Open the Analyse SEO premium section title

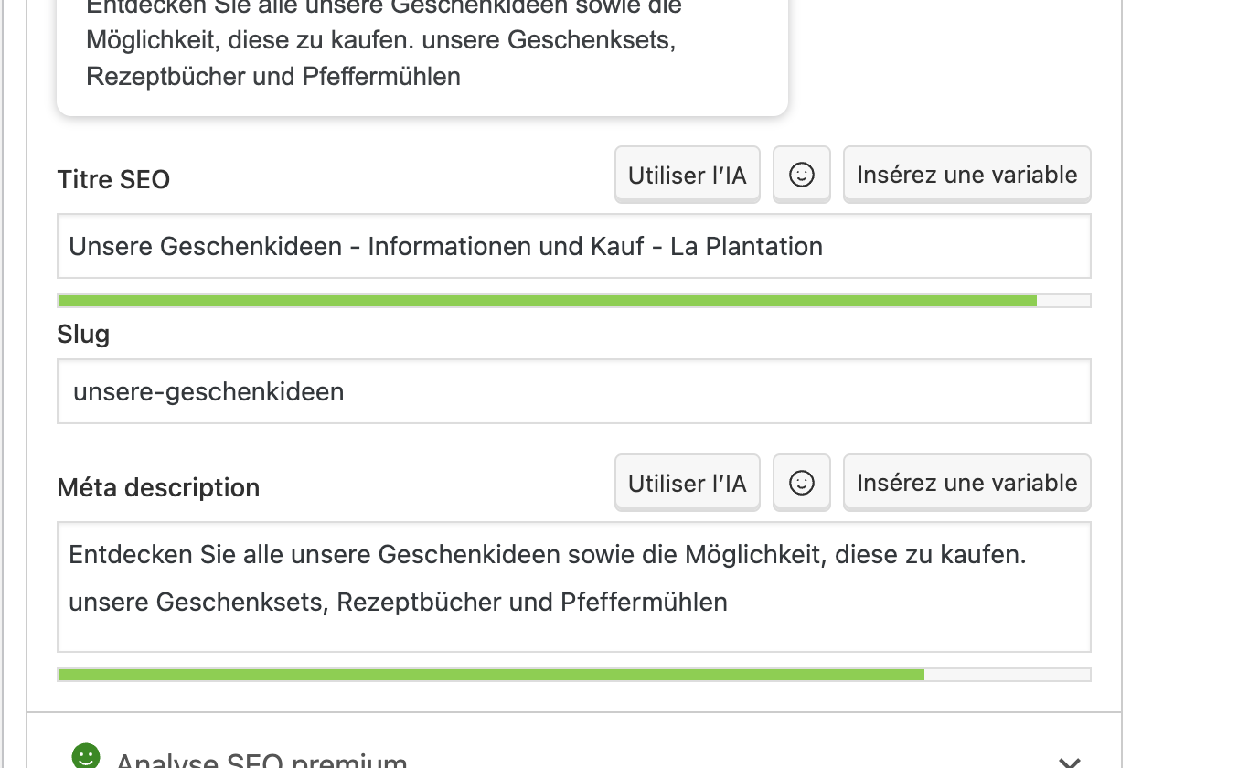[261, 761]
